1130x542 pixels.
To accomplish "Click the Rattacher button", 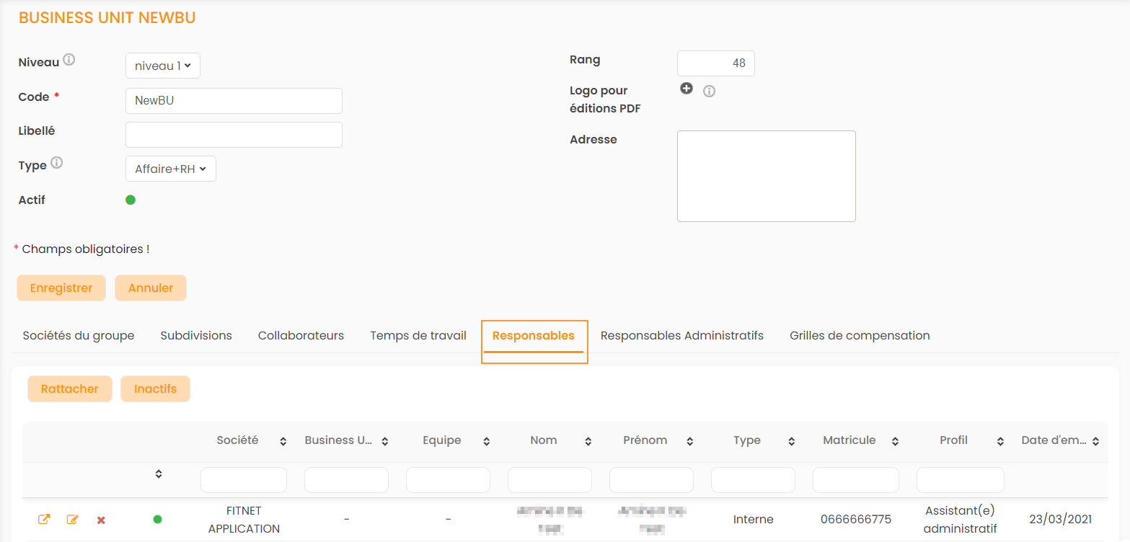I will pyautogui.click(x=69, y=389).
